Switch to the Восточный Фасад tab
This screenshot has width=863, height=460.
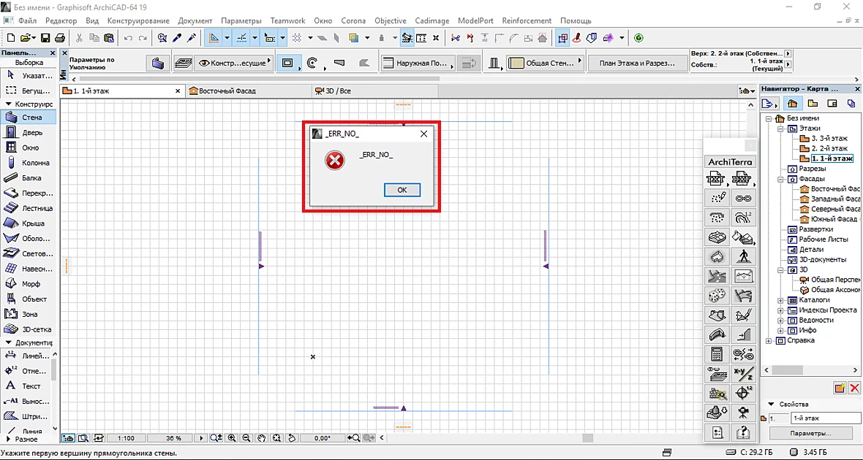pyautogui.click(x=227, y=91)
